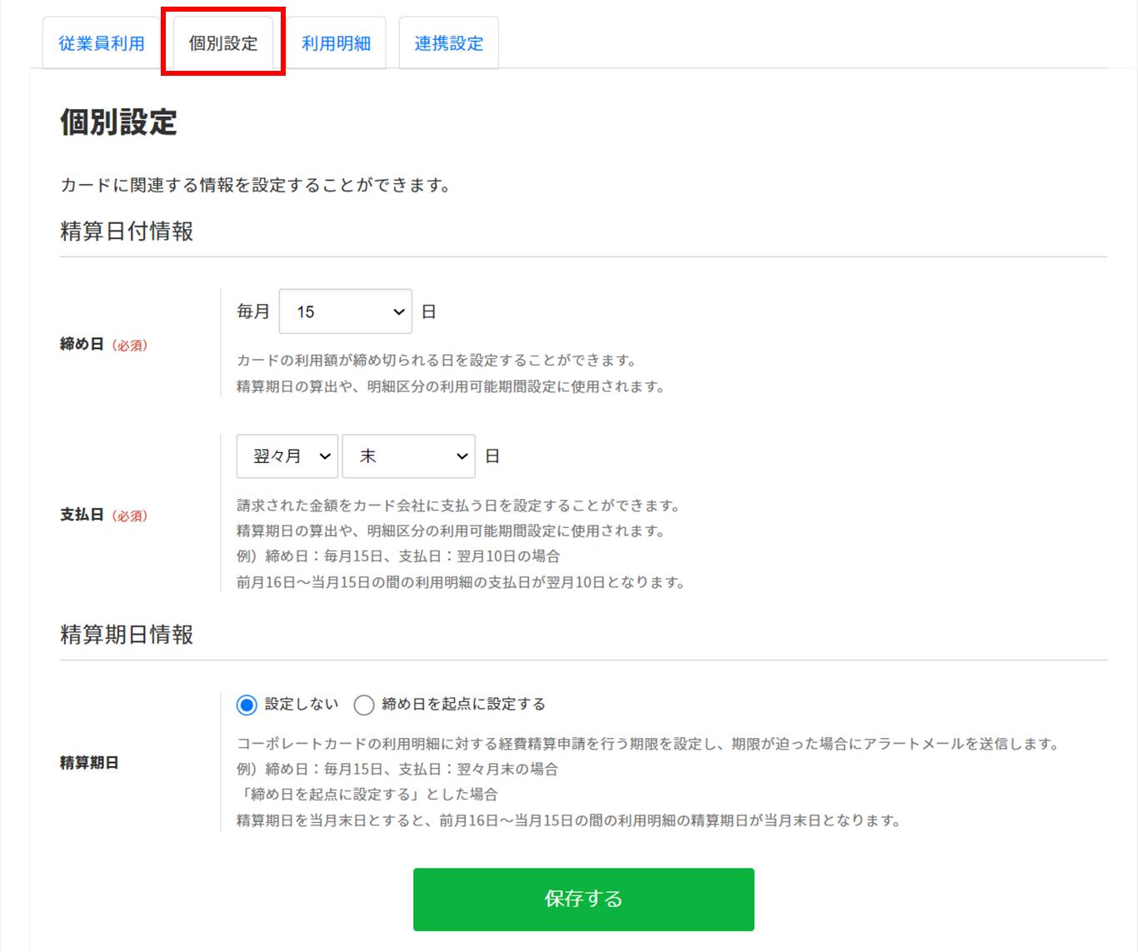Open the 利用明細 tab
1138x952 pixels.
[x=336, y=43]
